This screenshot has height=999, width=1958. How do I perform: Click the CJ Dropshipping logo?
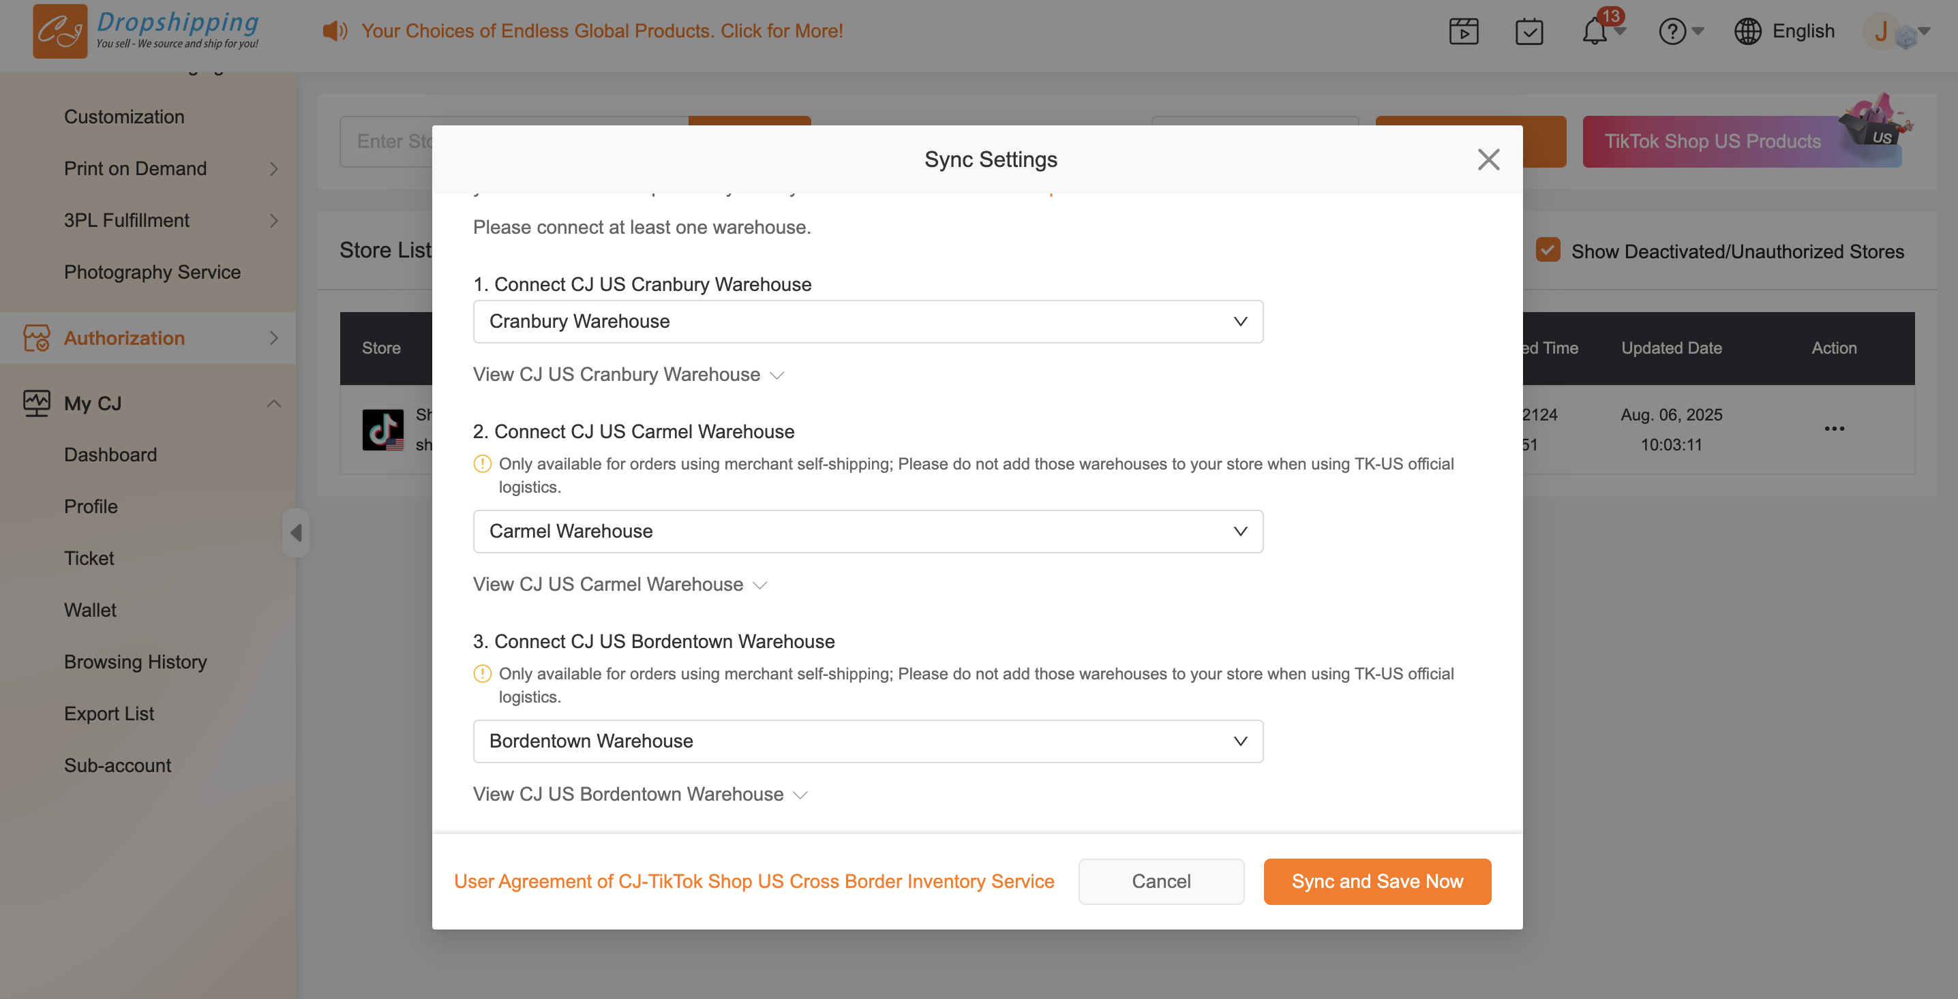tap(61, 32)
